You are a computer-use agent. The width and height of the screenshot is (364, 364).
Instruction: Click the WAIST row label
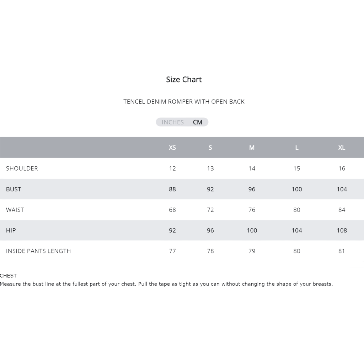(x=15, y=210)
